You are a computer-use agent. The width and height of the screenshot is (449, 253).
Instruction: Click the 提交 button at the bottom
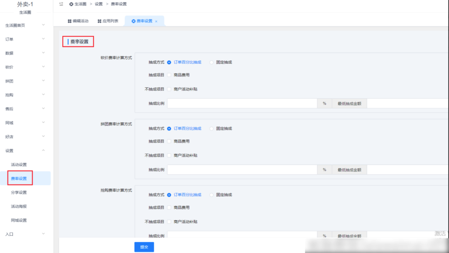coord(144,246)
